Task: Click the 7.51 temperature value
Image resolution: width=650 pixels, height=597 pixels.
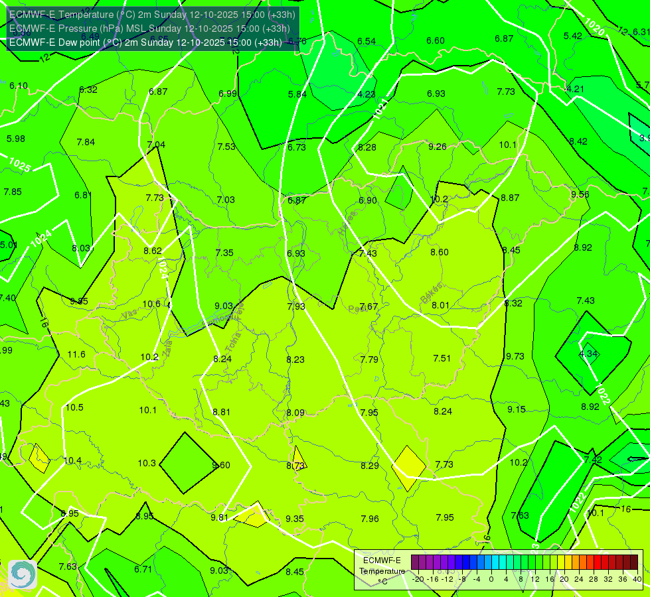Action: [x=442, y=358]
